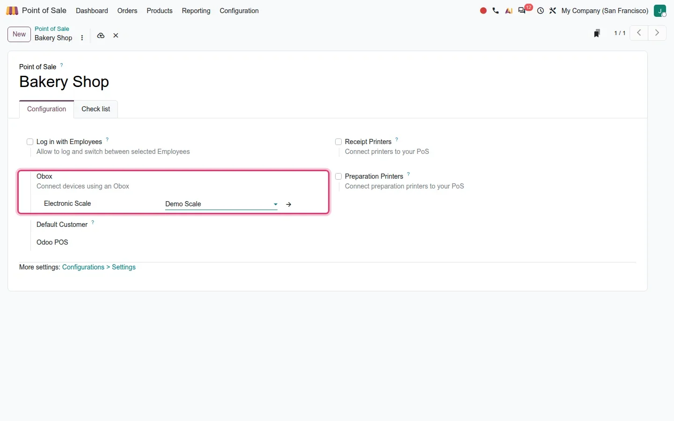
Task: Open the Point of Sale app icon
Action: pyautogui.click(x=12, y=11)
